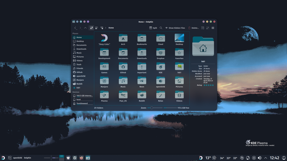Select the Pop!_OS folder icon
The height and width of the screenshot is (161, 287).
123,95
